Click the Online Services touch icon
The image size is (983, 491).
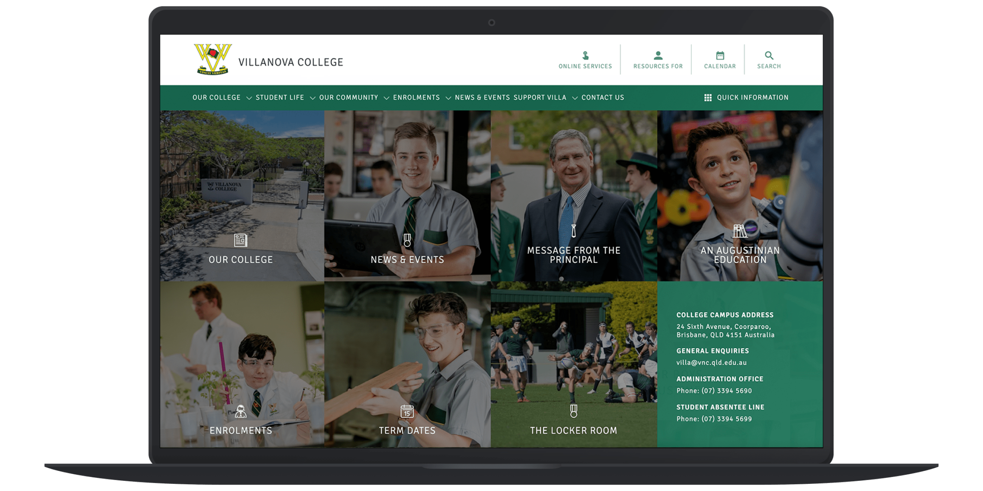coord(585,56)
